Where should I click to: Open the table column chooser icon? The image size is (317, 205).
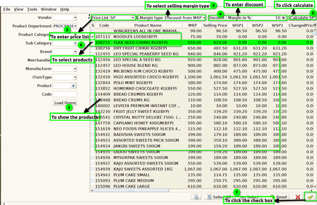click(x=315, y=25)
